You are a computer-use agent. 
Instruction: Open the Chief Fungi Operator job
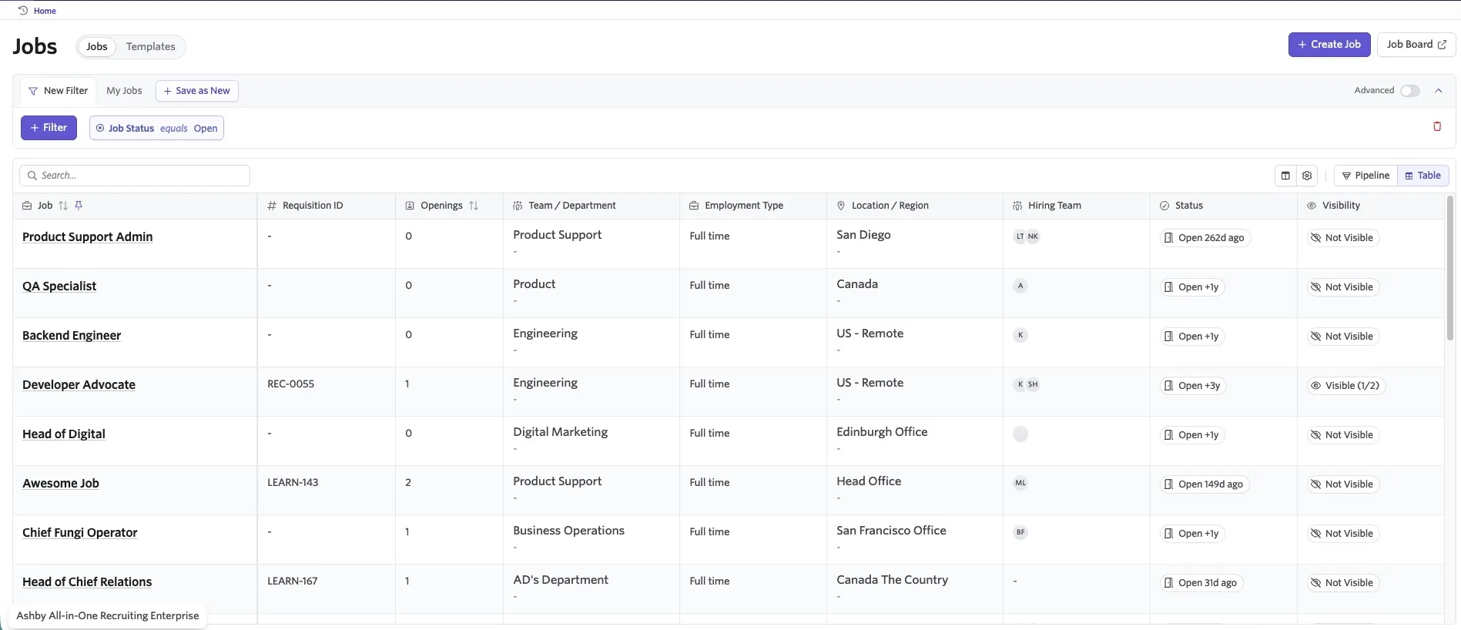[x=80, y=532]
